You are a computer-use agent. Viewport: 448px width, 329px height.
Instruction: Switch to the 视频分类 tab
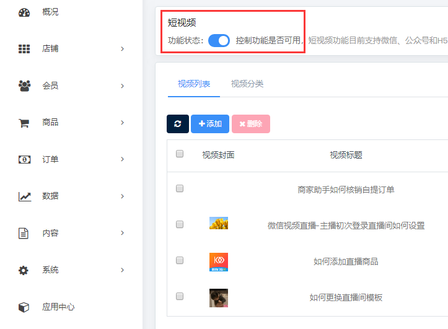(247, 84)
